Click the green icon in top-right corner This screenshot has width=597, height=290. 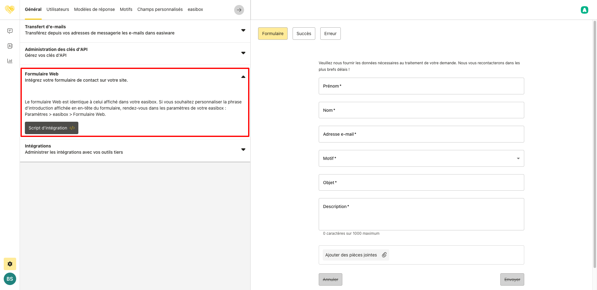pyautogui.click(x=584, y=10)
